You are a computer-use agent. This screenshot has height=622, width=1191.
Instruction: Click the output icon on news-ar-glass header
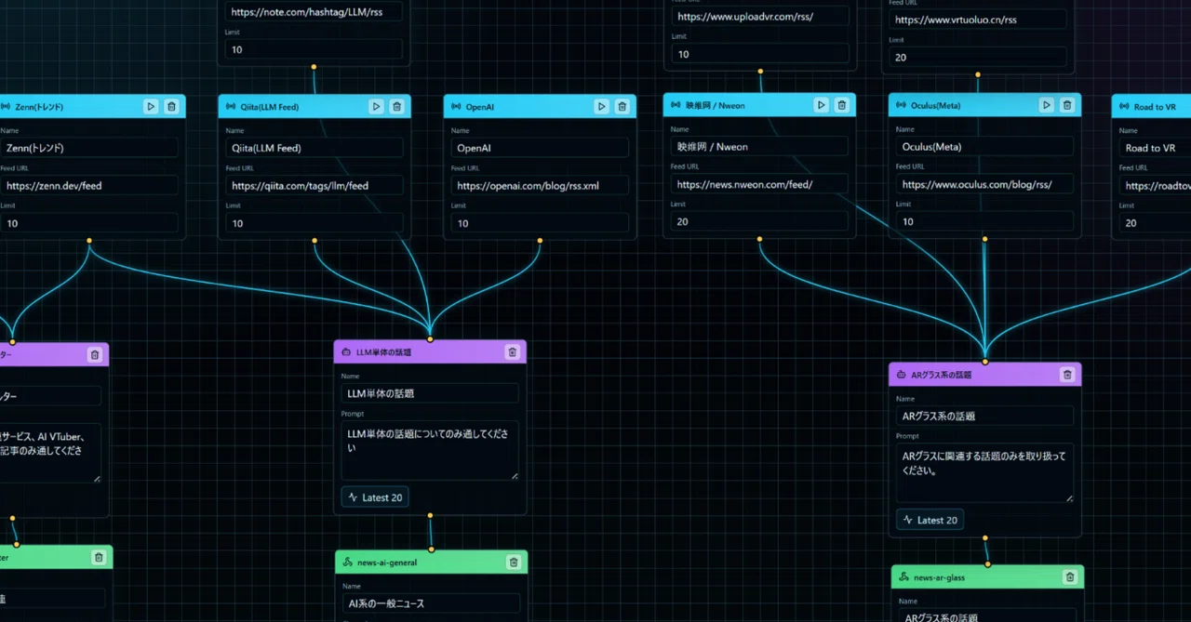tap(903, 577)
